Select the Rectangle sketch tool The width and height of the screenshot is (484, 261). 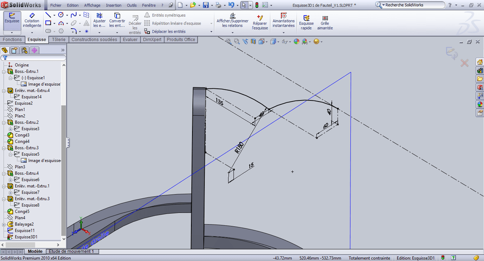48,23
